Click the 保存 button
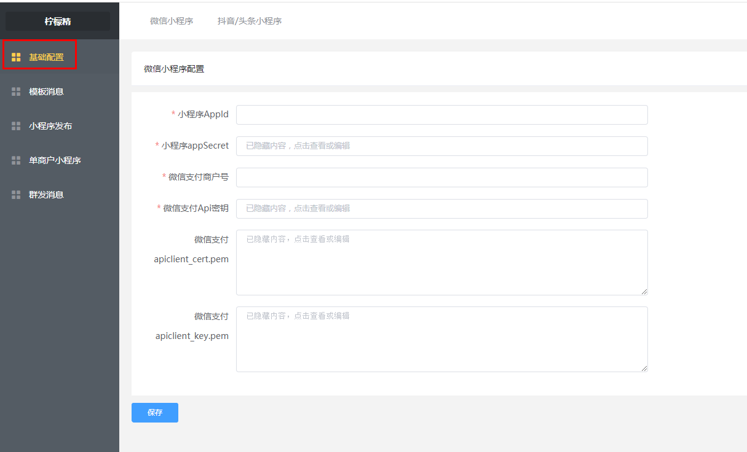This screenshot has width=747, height=452. 155,413
